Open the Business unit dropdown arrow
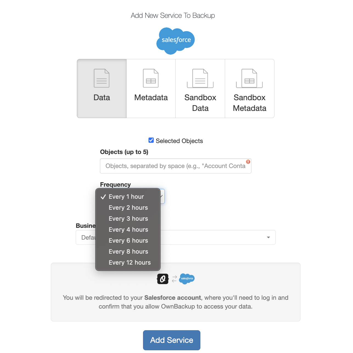Screen dimensions: 353x353 point(268,237)
